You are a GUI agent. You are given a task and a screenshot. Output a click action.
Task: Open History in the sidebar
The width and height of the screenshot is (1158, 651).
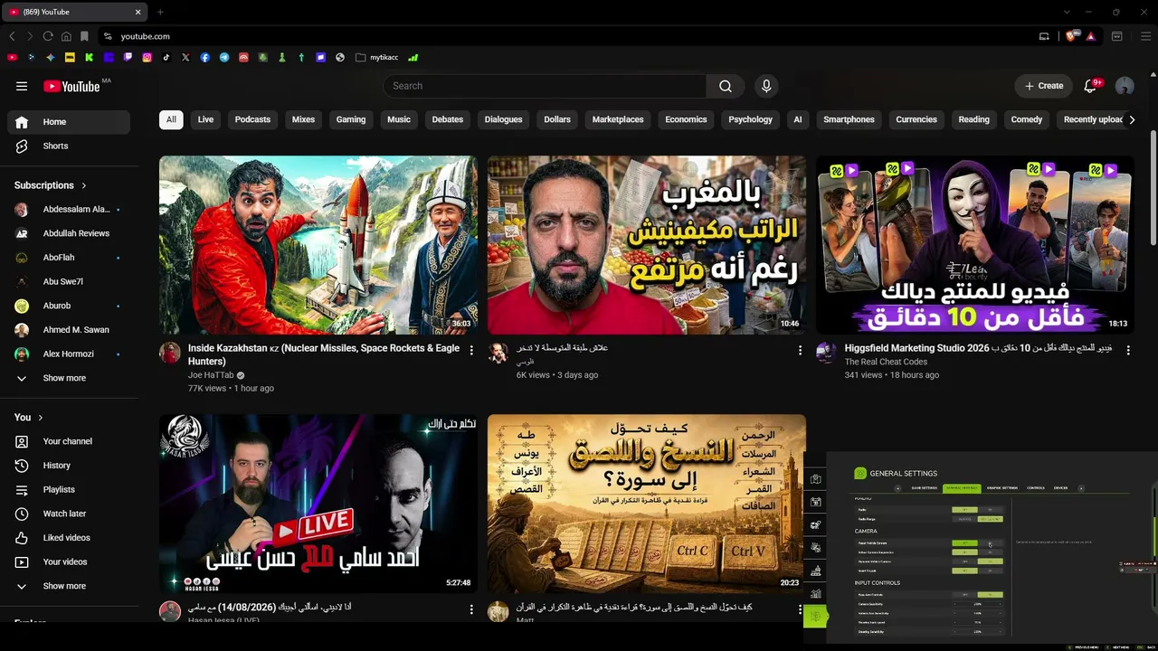(69, 466)
